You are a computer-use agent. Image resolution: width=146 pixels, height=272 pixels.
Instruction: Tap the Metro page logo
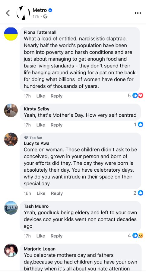point(23,13)
